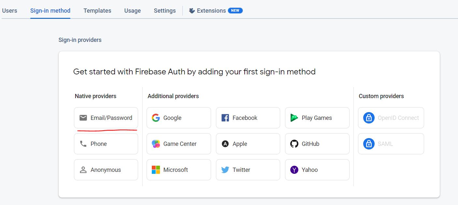The width and height of the screenshot is (458, 205).
Task: Click the Apple provider icon
Action: [225, 144]
